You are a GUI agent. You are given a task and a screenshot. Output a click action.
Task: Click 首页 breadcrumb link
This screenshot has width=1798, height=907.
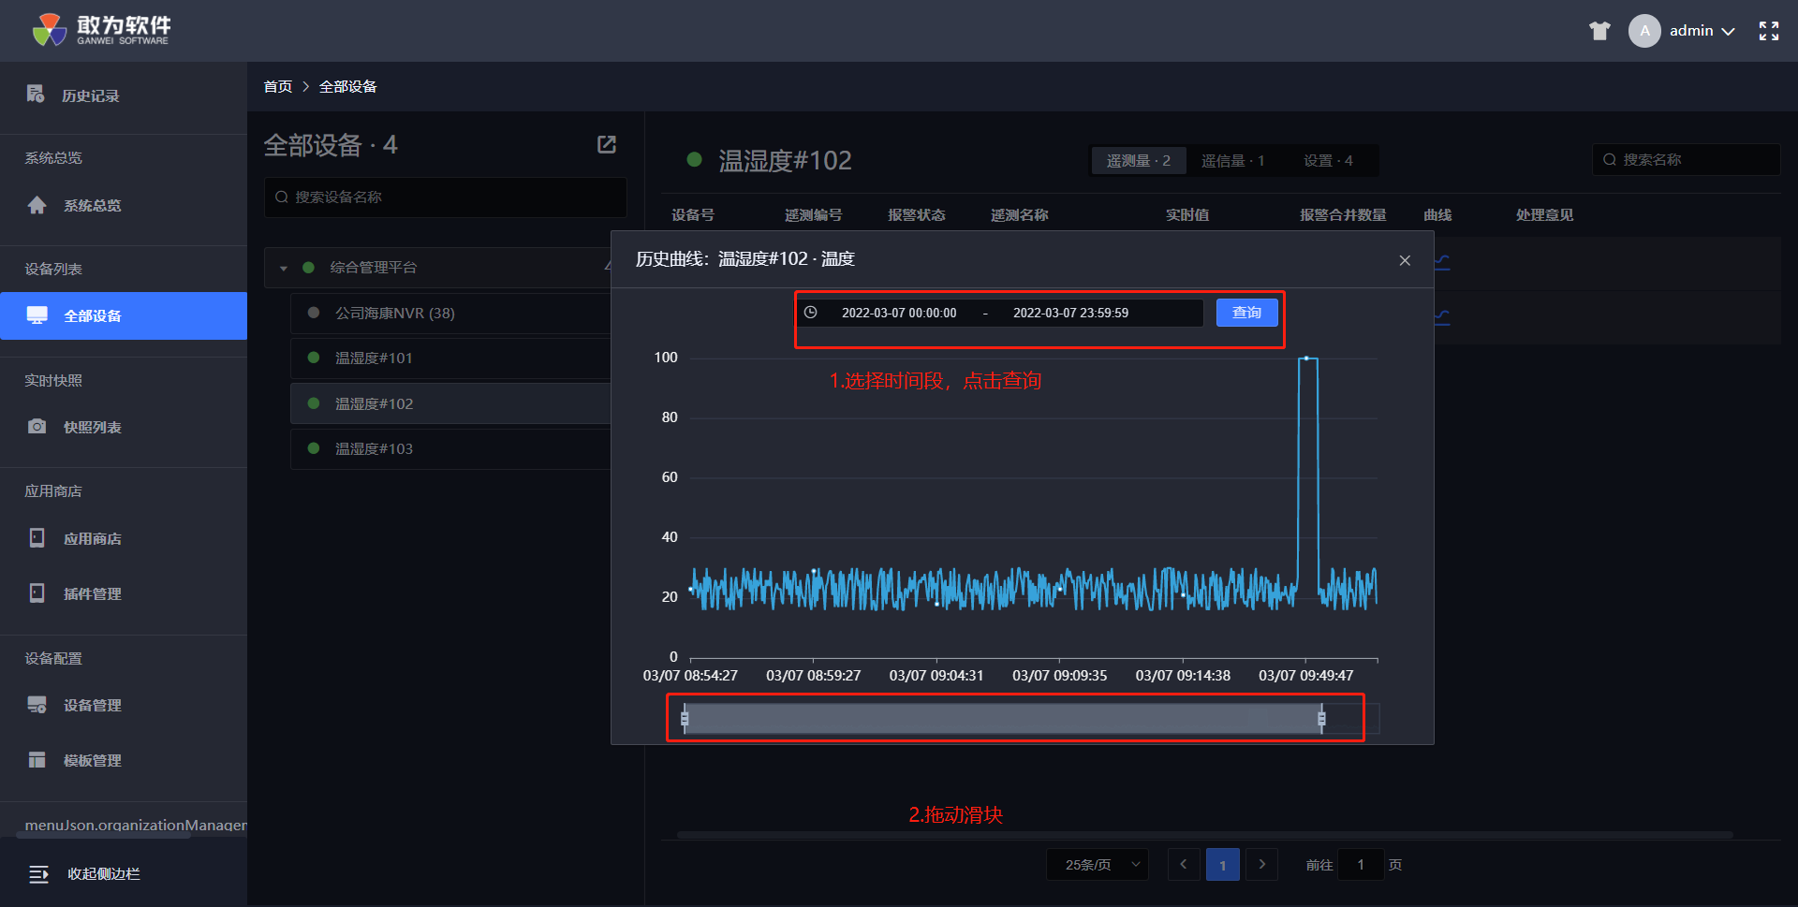point(278,87)
